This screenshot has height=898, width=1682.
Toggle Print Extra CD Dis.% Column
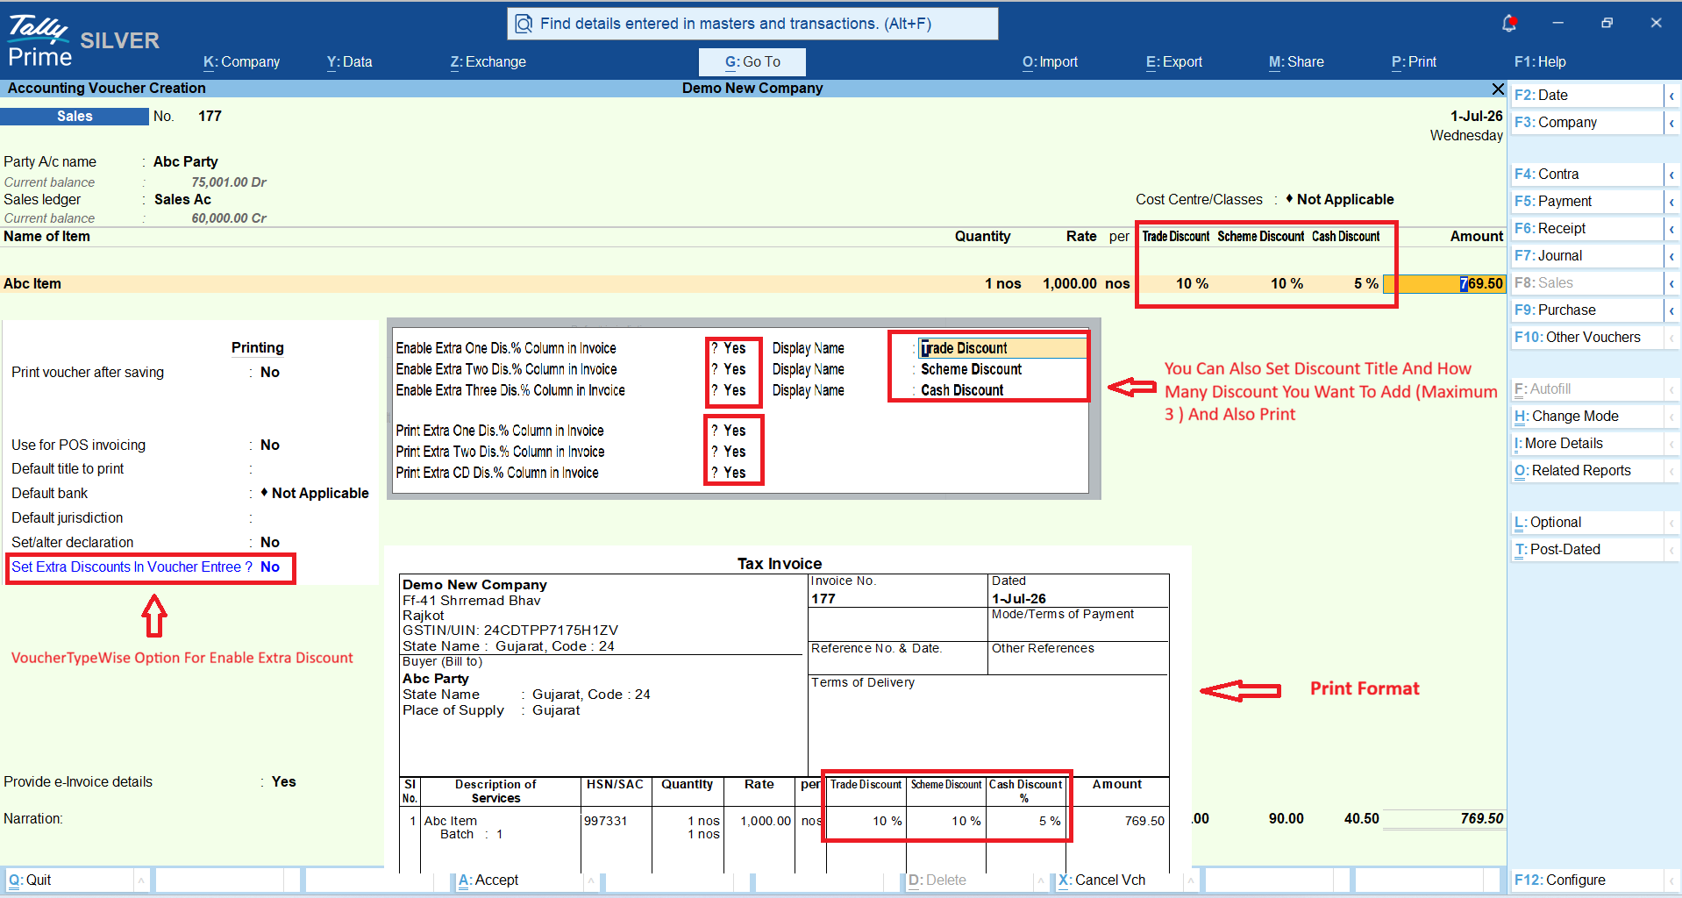735,473
